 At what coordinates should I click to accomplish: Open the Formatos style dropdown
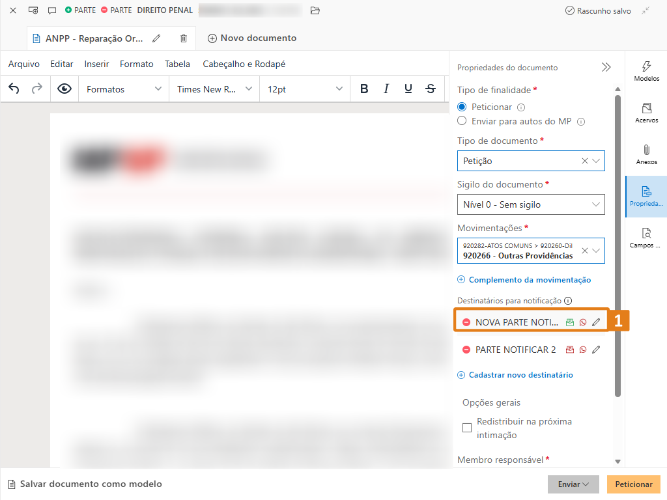tap(124, 89)
